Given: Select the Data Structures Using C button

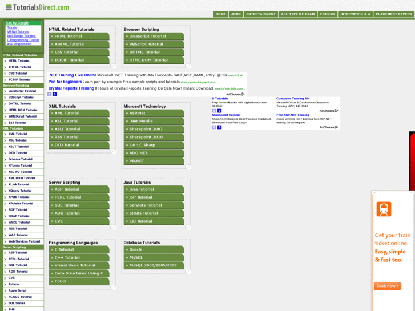Looking at the screenshot, I should (79, 273).
